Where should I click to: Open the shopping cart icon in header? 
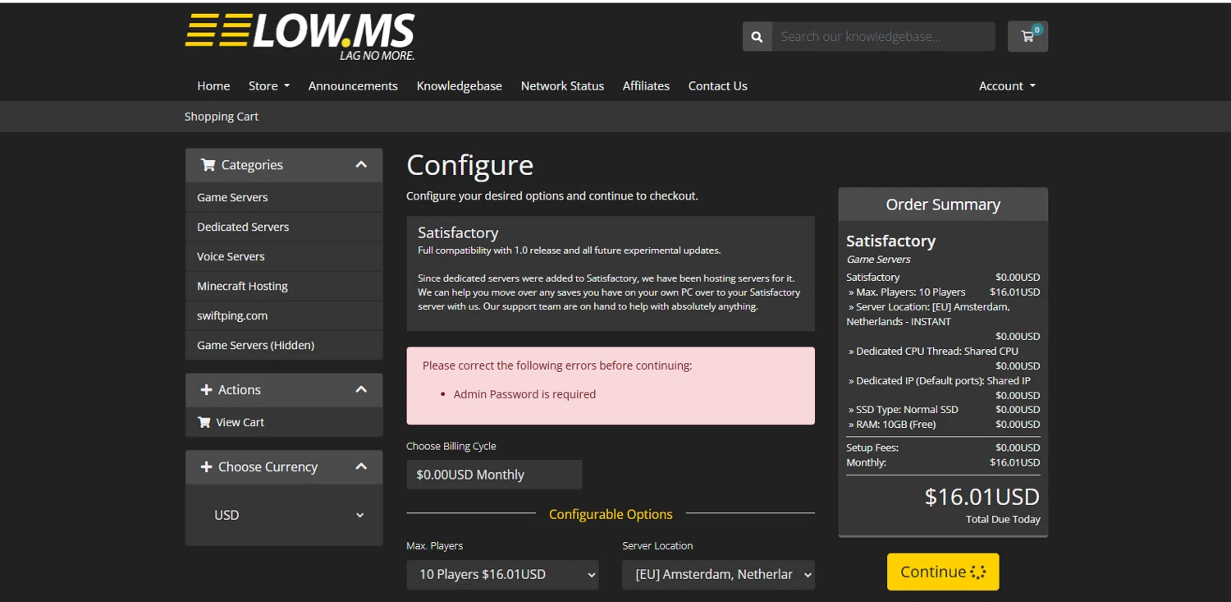(1027, 36)
